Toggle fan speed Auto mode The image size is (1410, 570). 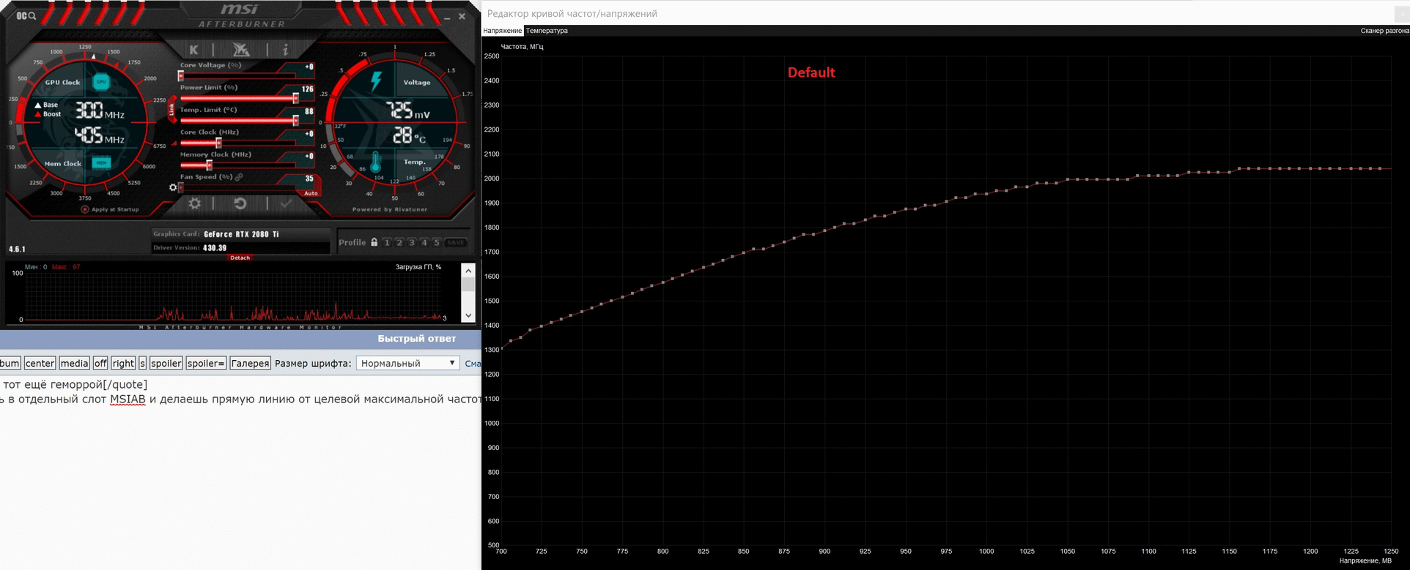(311, 193)
